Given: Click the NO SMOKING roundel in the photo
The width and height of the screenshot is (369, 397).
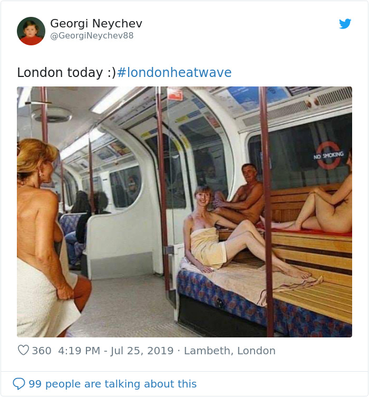Looking at the screenshot, I should 328,155.
